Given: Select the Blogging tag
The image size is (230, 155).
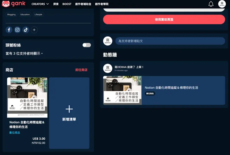Looking at the screenshot, I should (11, 15).
